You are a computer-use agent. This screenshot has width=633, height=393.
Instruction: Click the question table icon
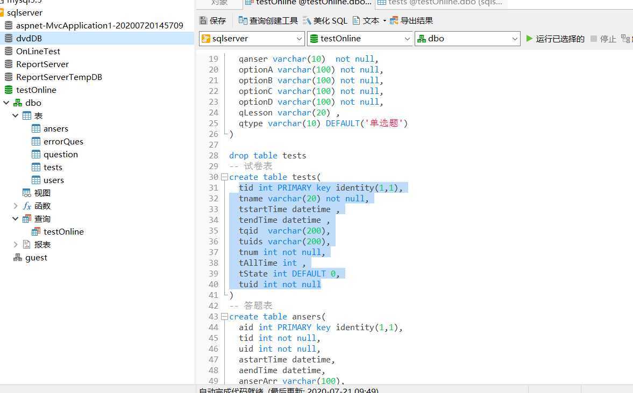36,155
